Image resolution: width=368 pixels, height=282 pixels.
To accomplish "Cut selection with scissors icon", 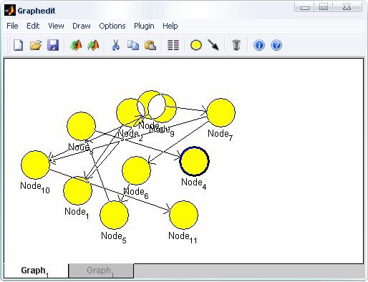I will pyautogui.click(x=116, y=45).
